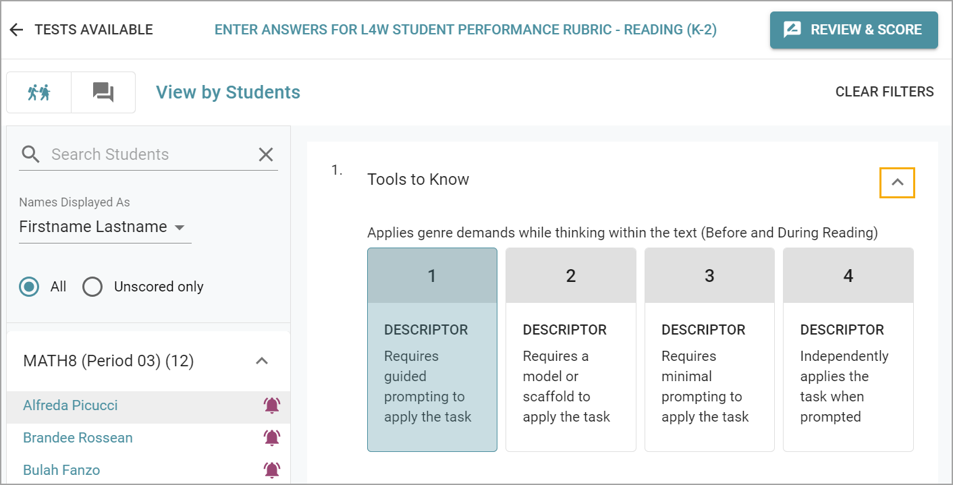Click Clear Filters

[884, 92]
